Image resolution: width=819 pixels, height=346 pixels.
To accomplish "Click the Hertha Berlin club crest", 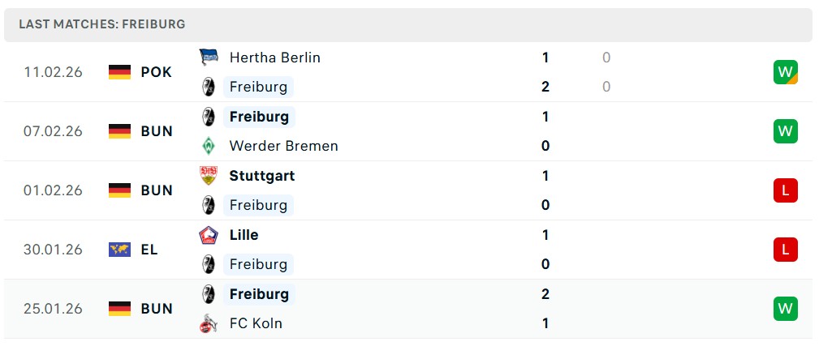I will [x=209, y=58].
